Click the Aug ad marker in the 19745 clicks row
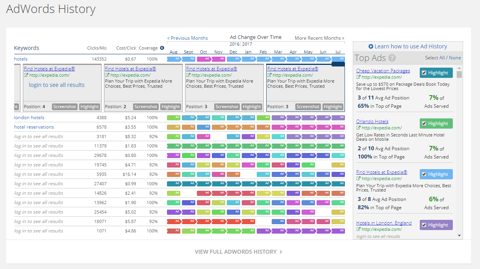Image resolution: width=480 pixels, height=269 pixels. tap(174, 165)
